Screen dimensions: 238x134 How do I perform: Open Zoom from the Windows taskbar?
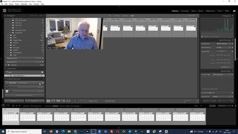[99, 131]
